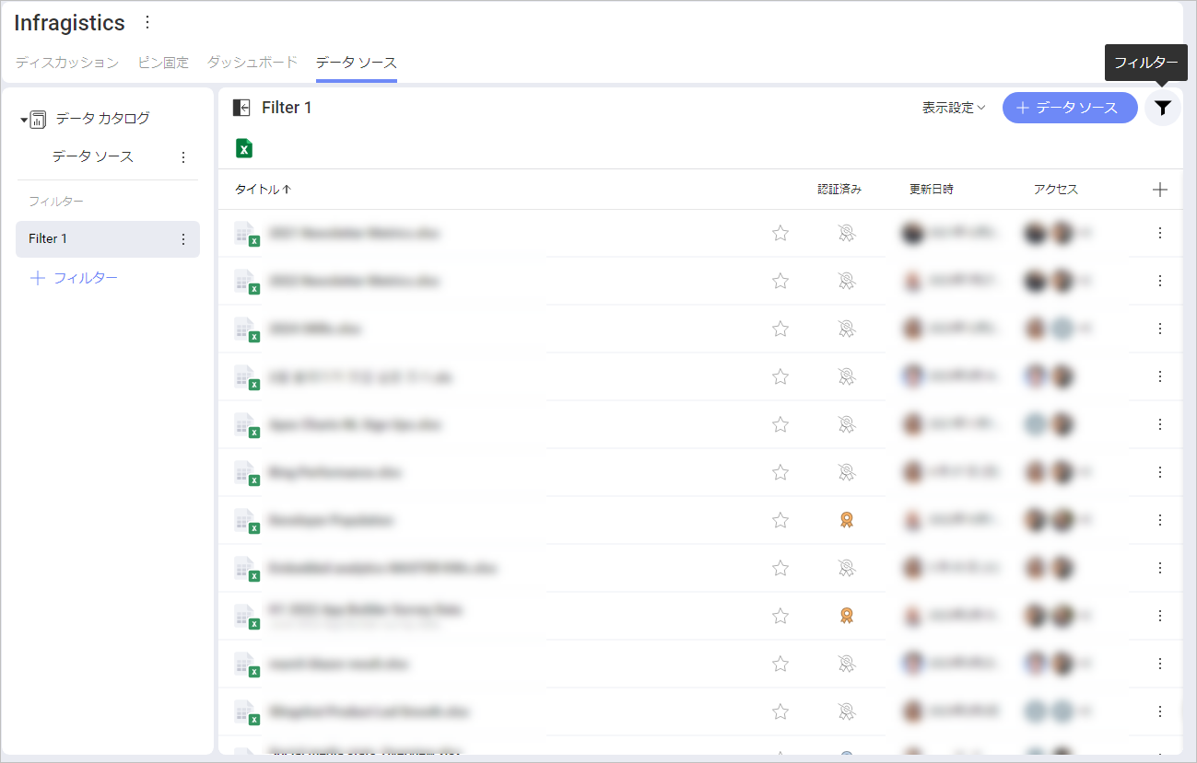Click the 更新日時 column header
Screen dimensions: 1197x763
click(x=932, y=190)
